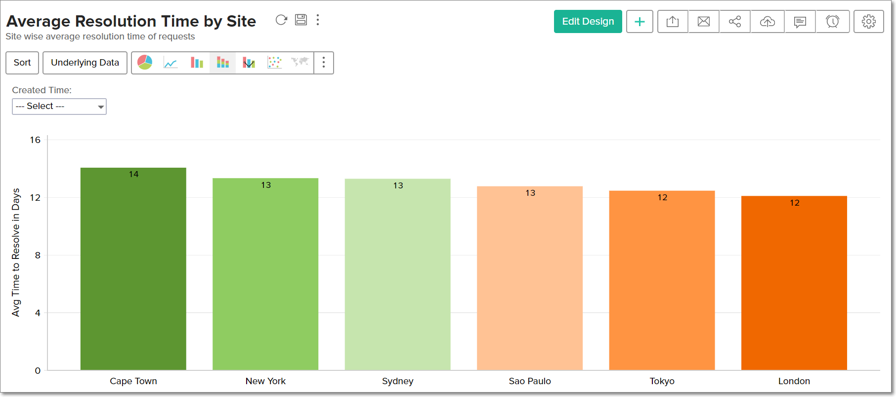Open the three-dot menu beside the title
896x397 pixels.
tap(318, 20)
